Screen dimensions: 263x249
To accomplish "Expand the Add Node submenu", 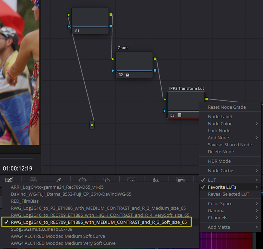I will (230, 138).
